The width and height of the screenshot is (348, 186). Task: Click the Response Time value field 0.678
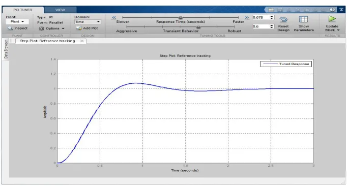(261, 17)
